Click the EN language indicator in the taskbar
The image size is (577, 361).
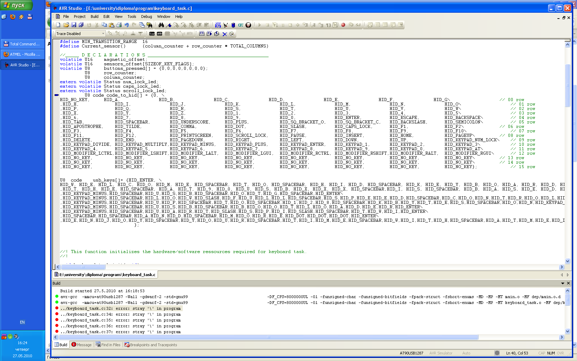(22, 322)
